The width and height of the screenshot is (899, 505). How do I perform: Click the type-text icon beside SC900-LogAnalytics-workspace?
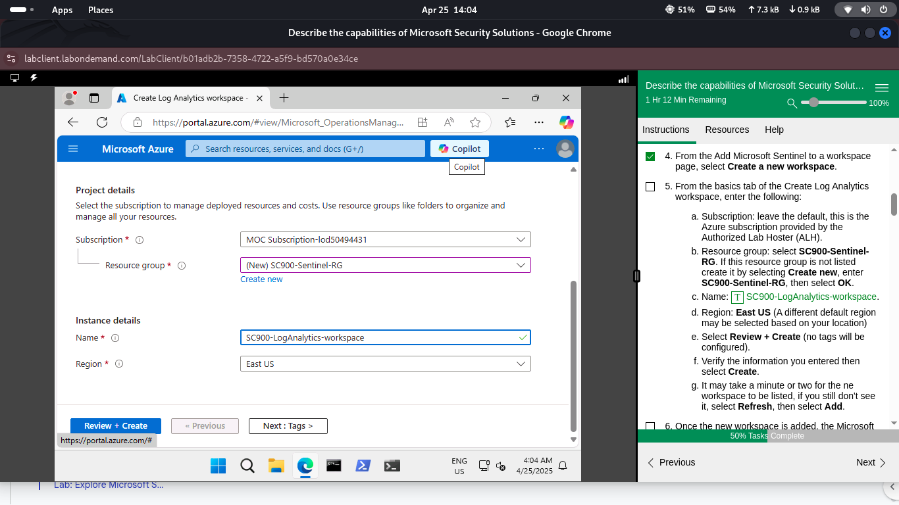pos(736,297)
